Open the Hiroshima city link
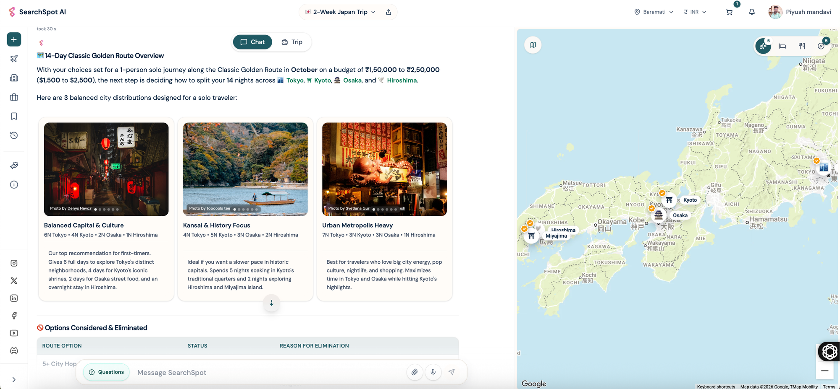This screenshot has height=389, width=840. click(x=402, y=80)
